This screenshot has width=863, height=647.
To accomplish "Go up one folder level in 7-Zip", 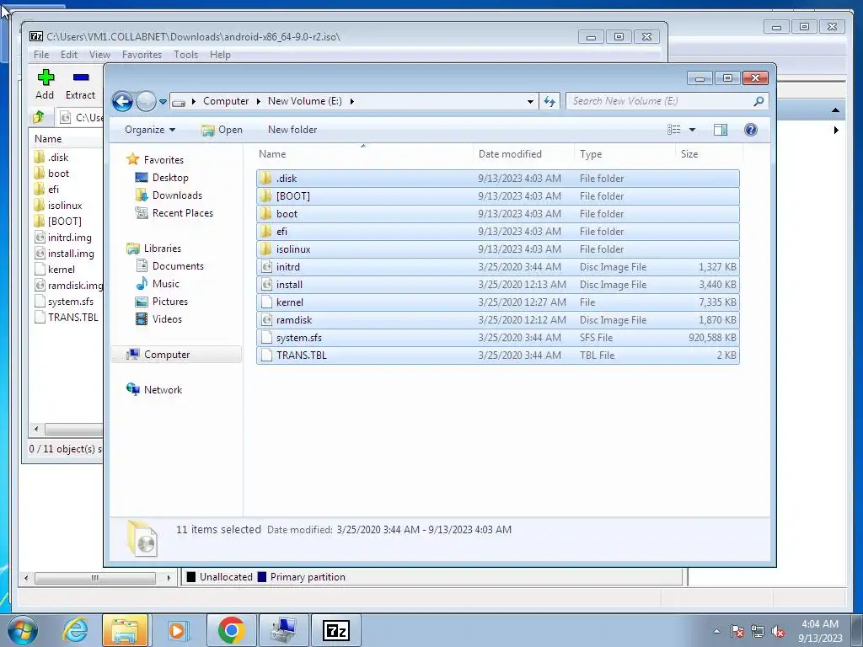I will point(39,116).
